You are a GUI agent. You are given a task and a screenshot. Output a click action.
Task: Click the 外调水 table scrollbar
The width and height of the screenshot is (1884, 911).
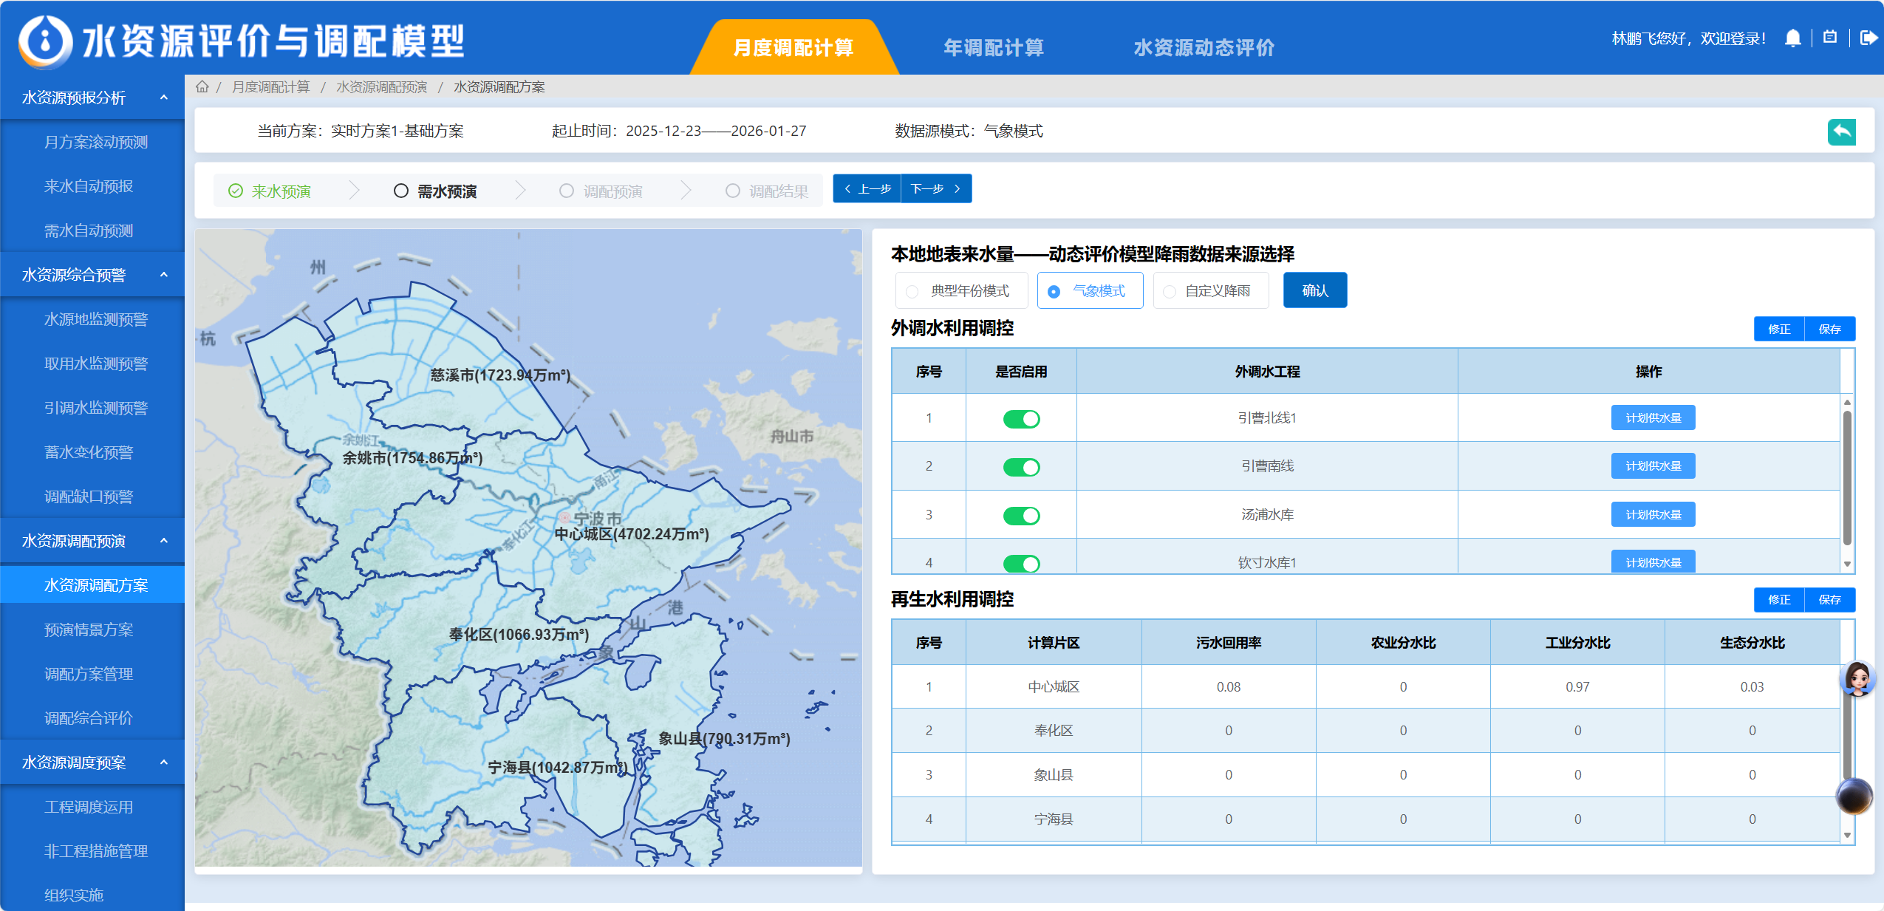(1847, 479)
